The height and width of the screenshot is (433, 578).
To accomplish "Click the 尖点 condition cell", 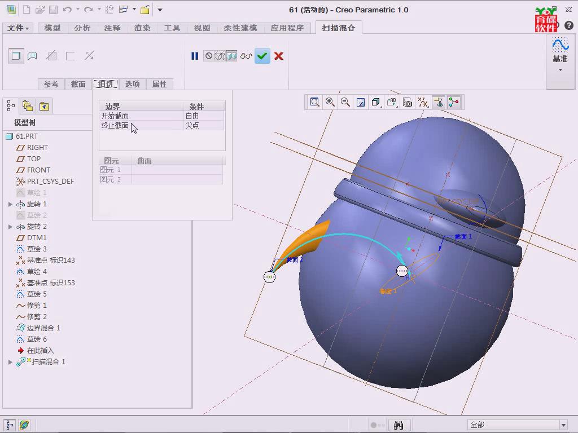I will click(204, 126).
